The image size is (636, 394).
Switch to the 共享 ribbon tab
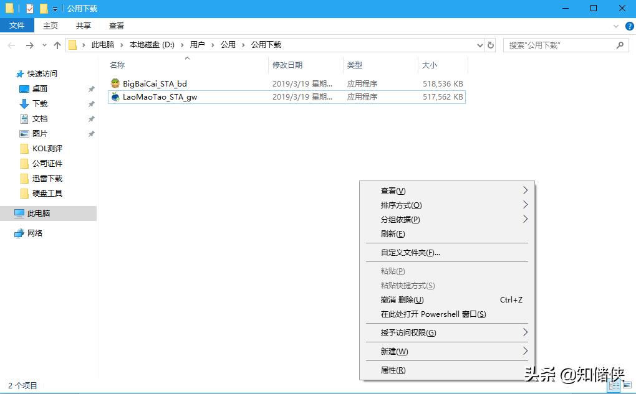pos(83,26)
